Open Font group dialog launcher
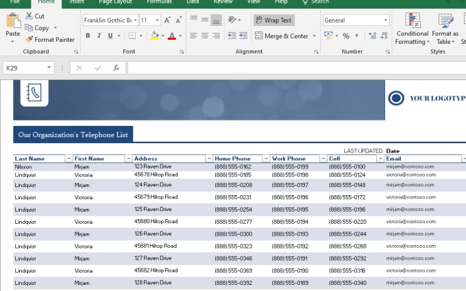This screenshot has width=466, height=291. tap(182, 51)
